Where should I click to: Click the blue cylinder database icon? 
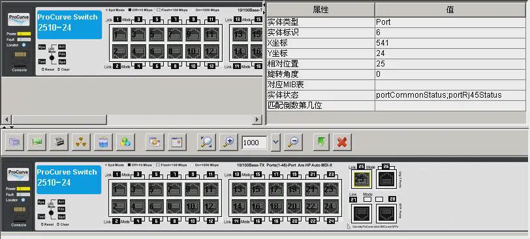click(x=103, y=142)
